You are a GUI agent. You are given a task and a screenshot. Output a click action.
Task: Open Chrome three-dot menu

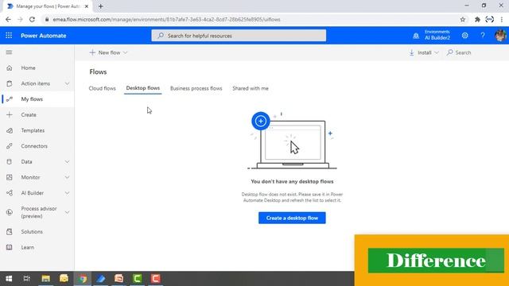tap(502, 19)
